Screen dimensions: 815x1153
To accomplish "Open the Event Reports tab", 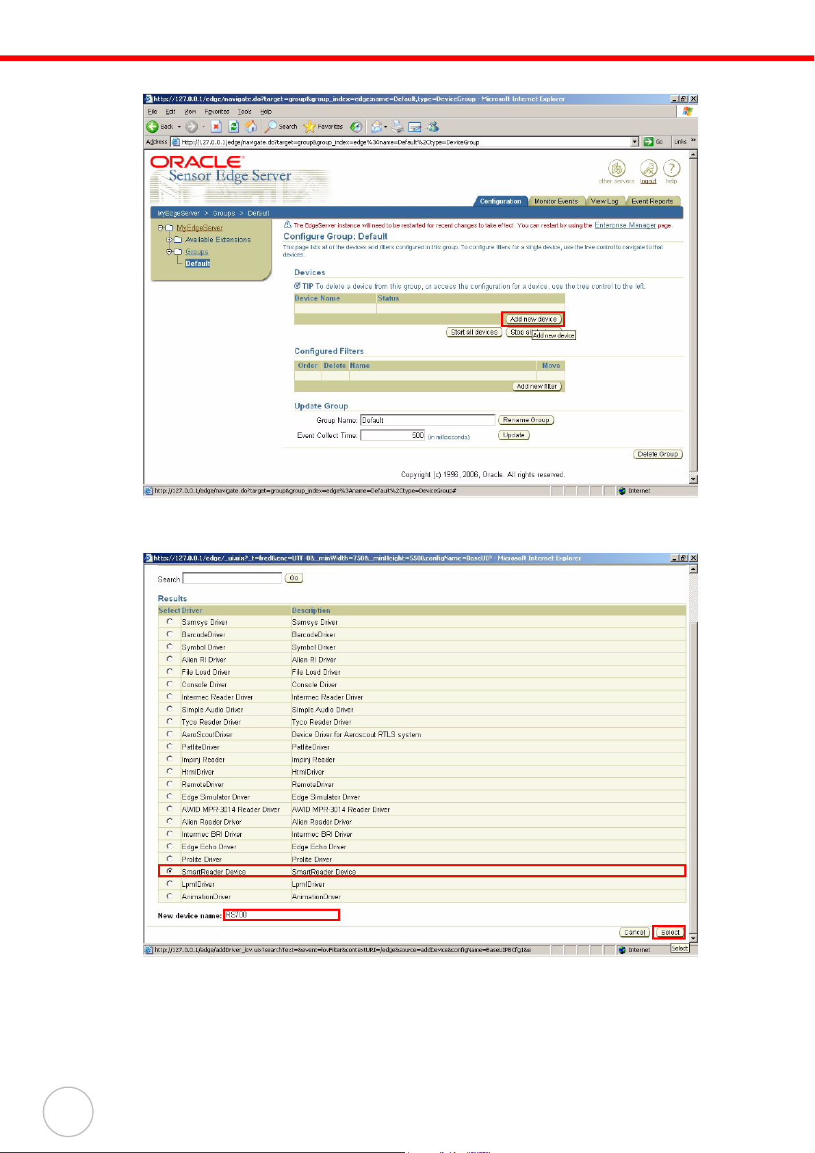I will coord(652,201).
